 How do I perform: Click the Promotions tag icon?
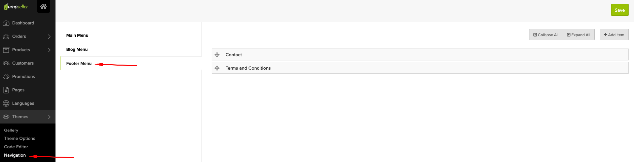6,77
